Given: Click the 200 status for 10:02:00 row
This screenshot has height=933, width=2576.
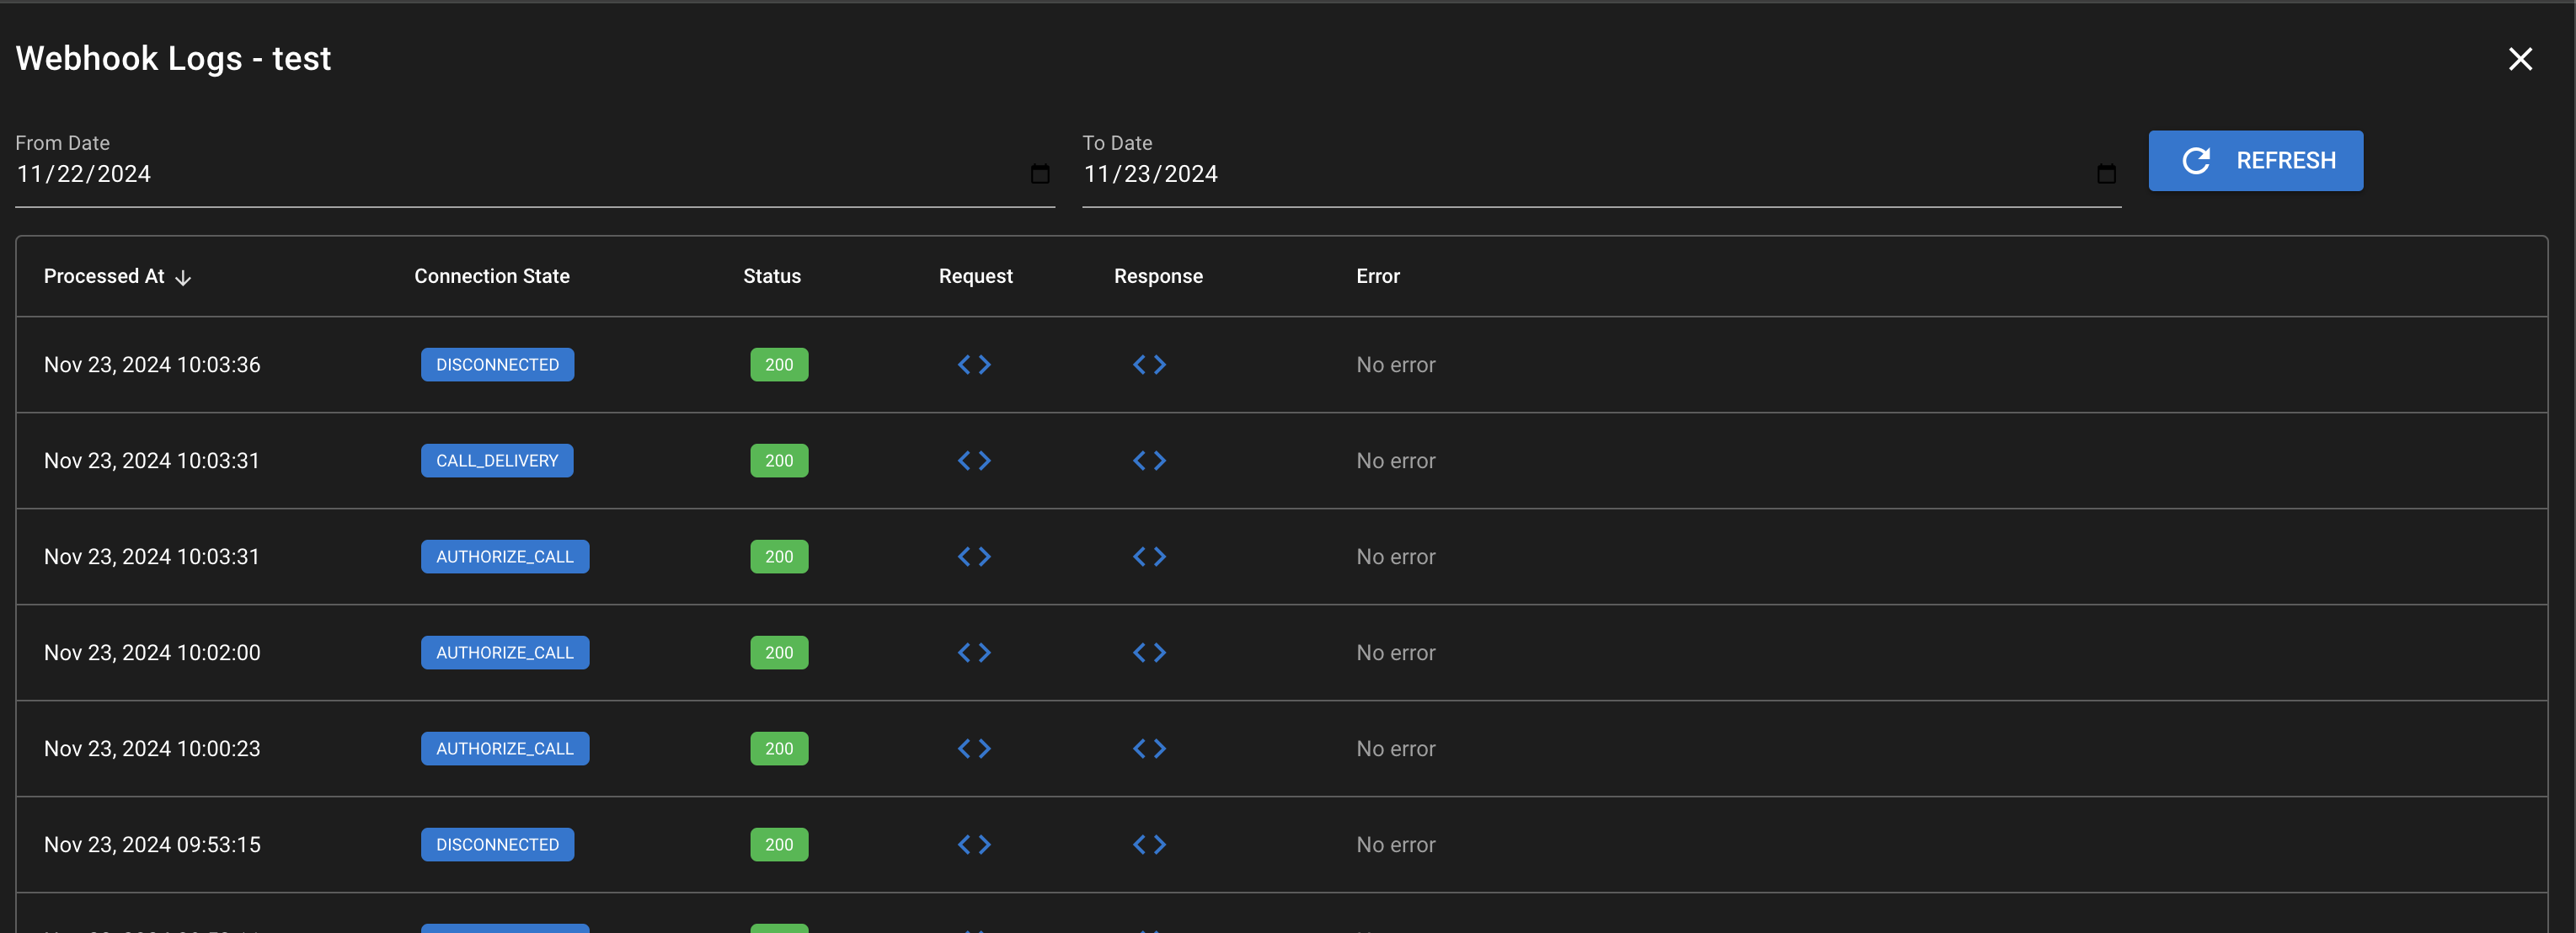Looking at the screenshot, I should (x=779, y=653).
